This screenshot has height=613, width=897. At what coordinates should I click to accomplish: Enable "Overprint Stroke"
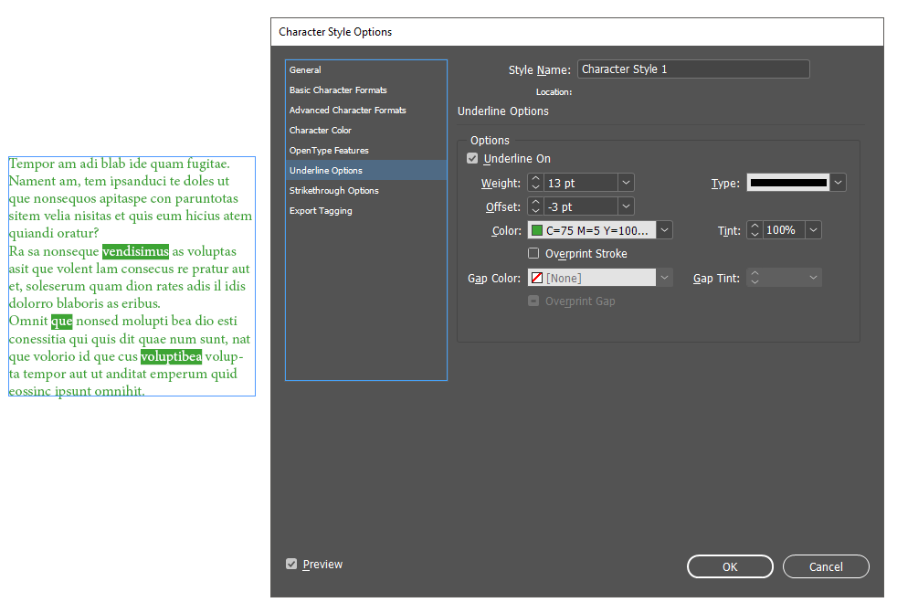pos(534,253)
